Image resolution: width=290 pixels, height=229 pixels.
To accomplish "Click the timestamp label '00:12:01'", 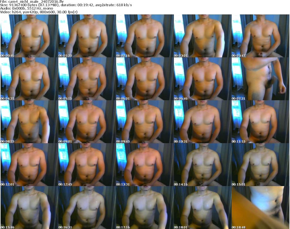I will coord(7,184).
